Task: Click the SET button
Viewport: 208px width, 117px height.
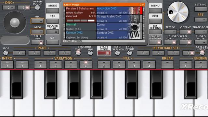Action: 201,19
